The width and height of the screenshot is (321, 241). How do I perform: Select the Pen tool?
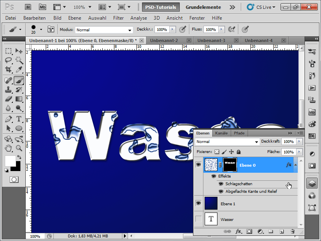(8, 119)
